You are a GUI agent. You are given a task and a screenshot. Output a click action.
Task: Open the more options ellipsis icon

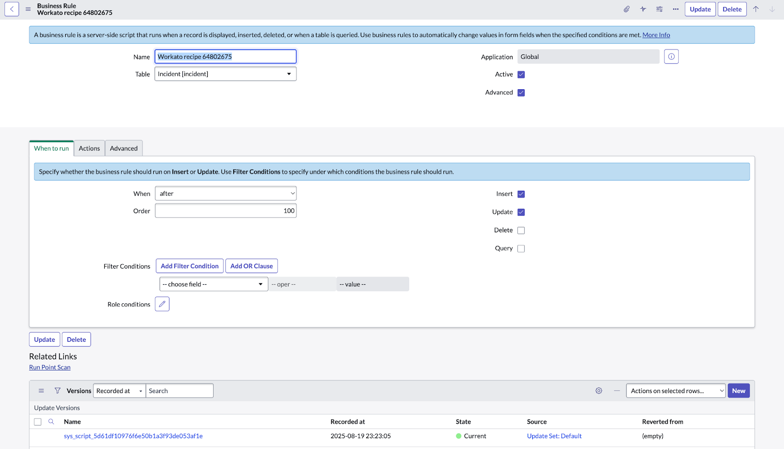pos(676,9)
